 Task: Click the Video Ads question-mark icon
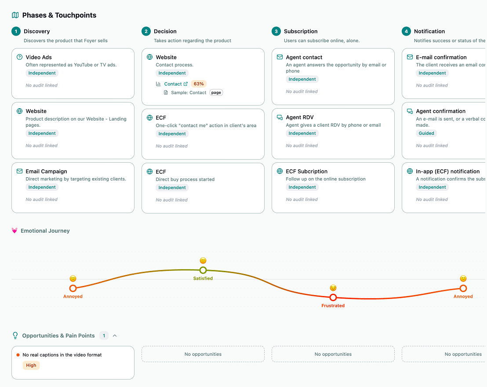(x=20, y=57)
